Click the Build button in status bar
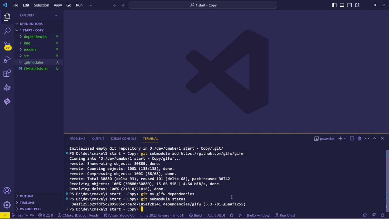 click(x=195, y=215)
